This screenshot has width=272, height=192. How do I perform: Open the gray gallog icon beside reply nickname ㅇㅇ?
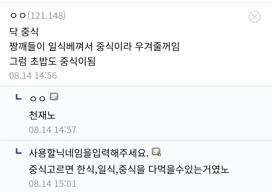pyautogui.click(x=54, y=97)
